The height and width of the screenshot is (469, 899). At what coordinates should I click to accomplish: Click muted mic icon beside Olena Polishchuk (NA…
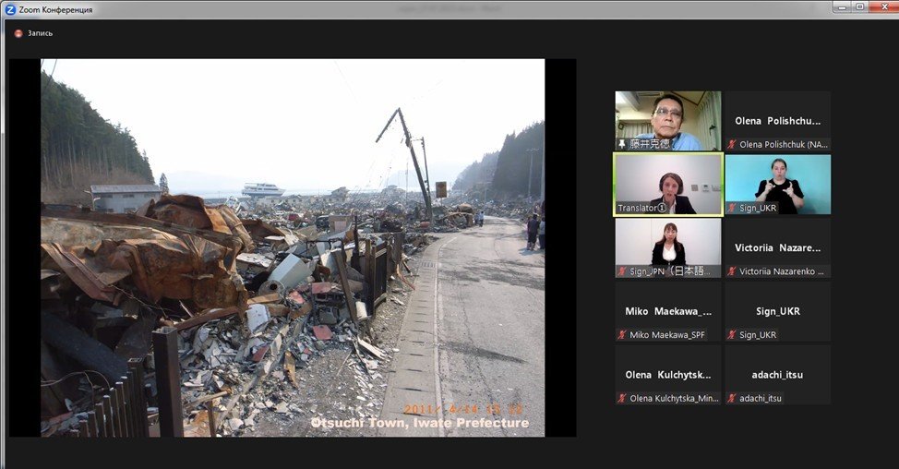pyautogui.click(x=732, y=145)
